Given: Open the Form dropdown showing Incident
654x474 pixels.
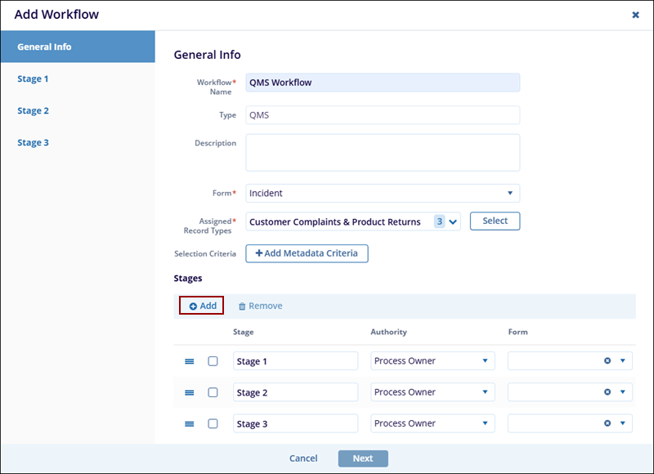Looking at the screenshot, I should click(383, 194).
